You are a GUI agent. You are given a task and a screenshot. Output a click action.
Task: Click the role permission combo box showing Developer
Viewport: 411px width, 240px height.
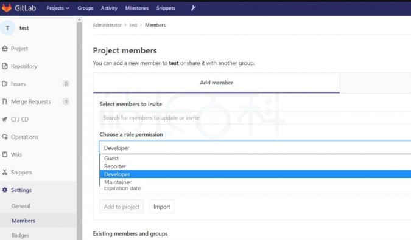255,148
